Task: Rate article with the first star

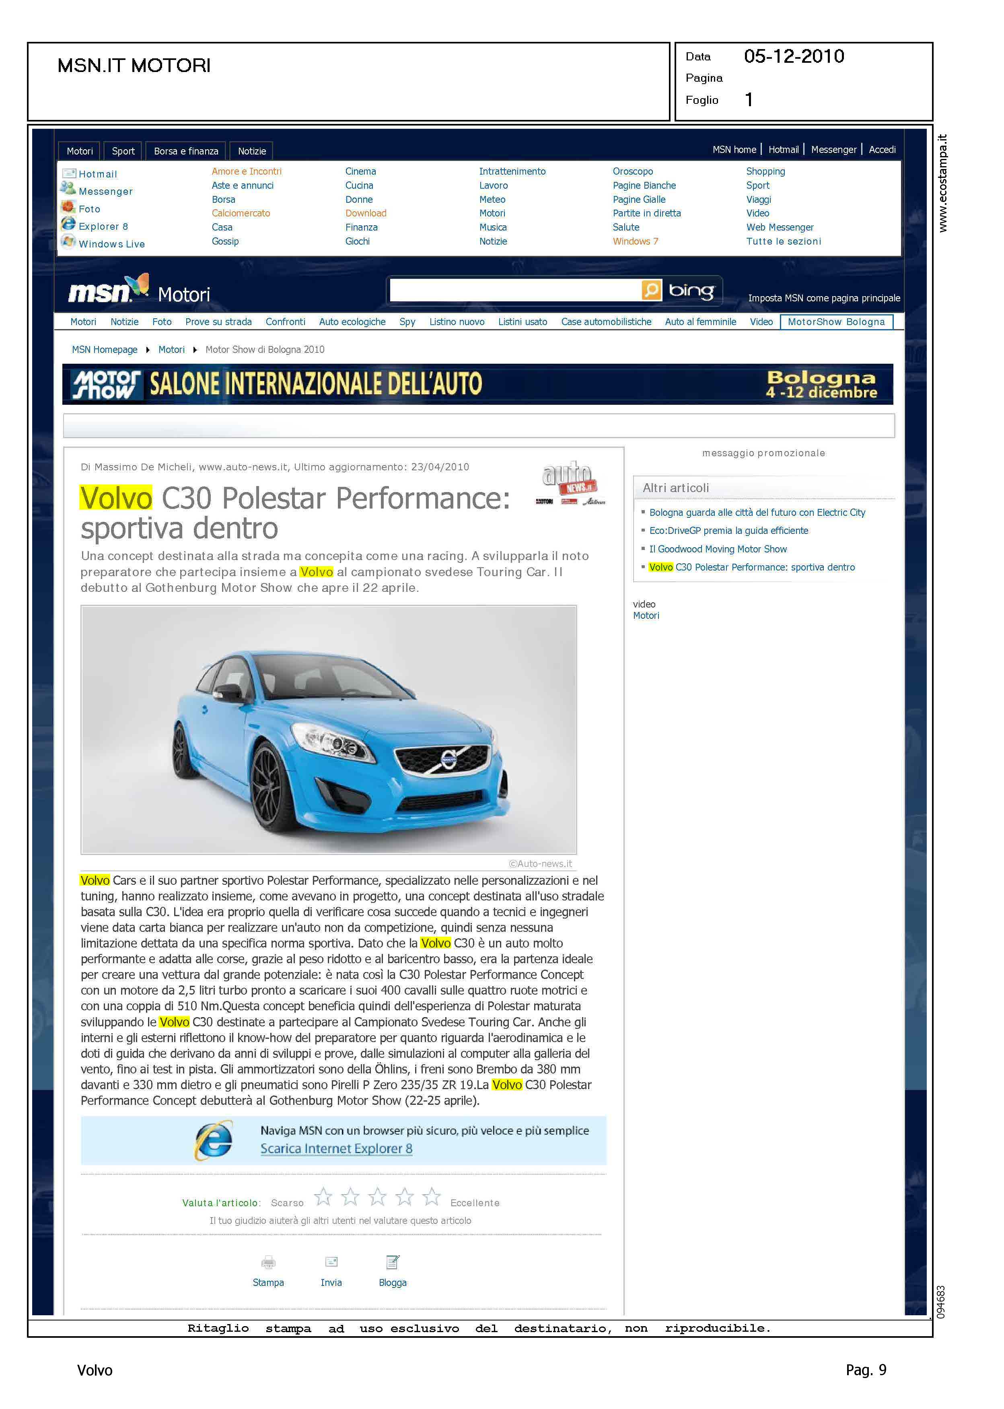Action: (323, 1197)
